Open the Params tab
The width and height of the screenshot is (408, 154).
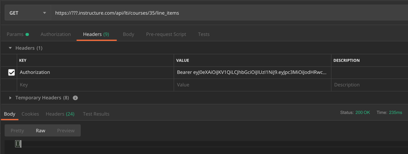[18, 34]
